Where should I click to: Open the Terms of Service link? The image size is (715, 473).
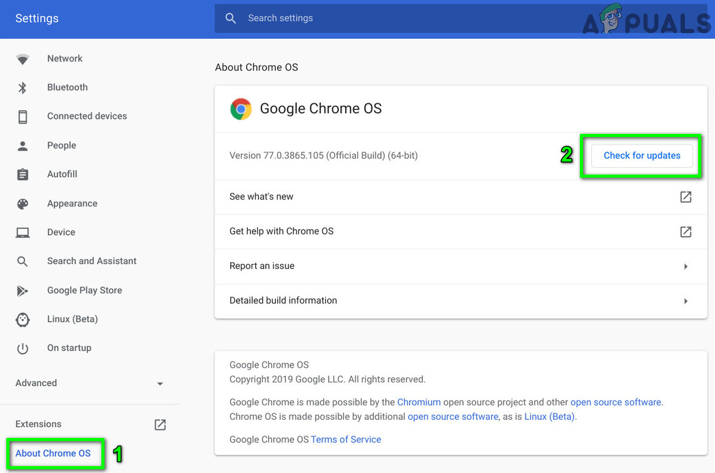coord(346,439)
